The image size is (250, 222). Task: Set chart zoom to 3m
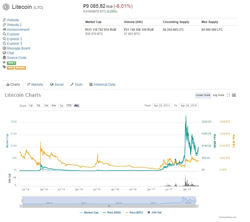tap(54, 106)
